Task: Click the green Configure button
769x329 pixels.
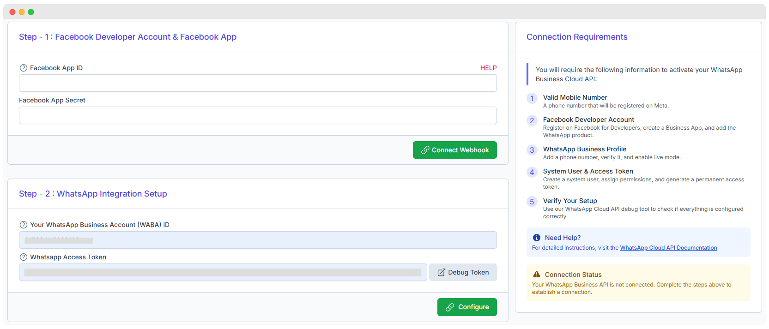Action: [467, 307]
